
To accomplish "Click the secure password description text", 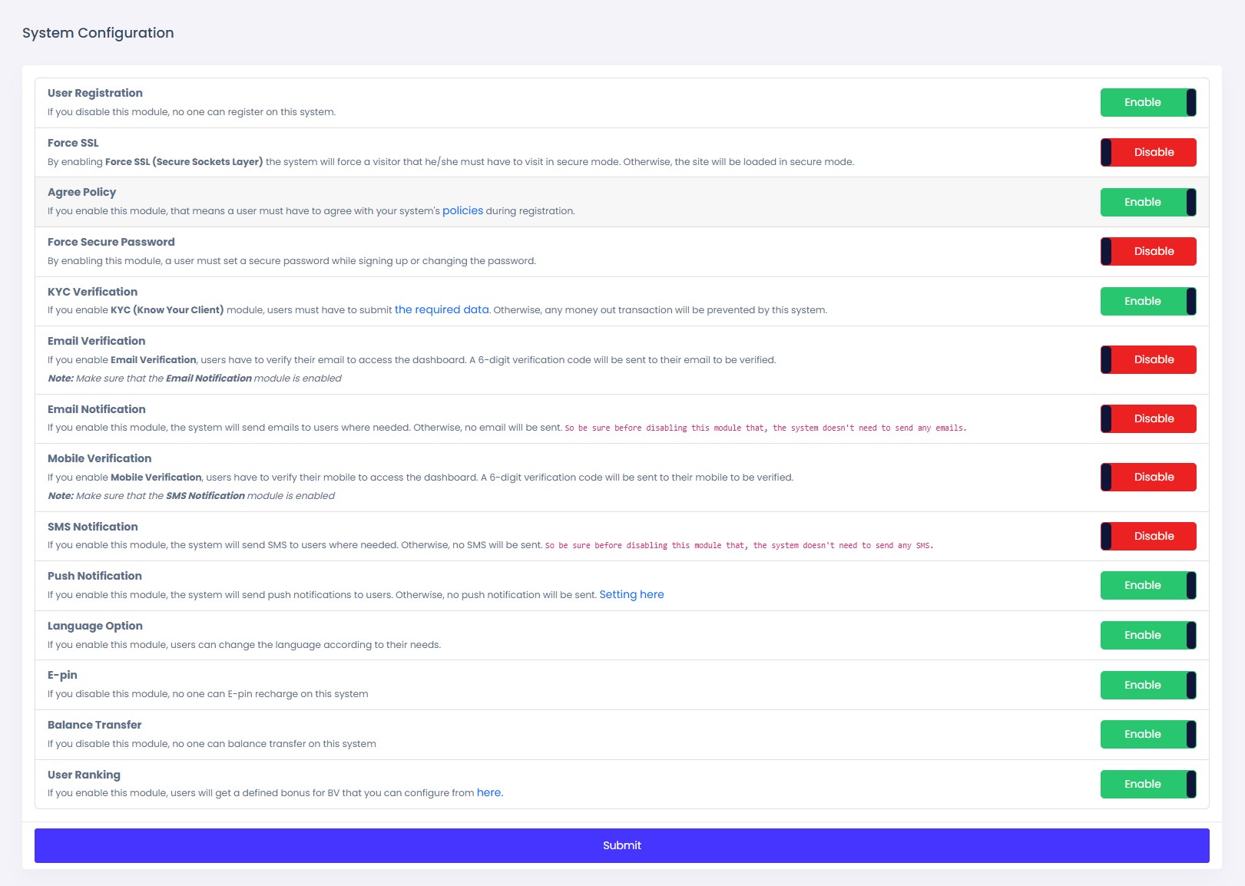I will [292, 261].
